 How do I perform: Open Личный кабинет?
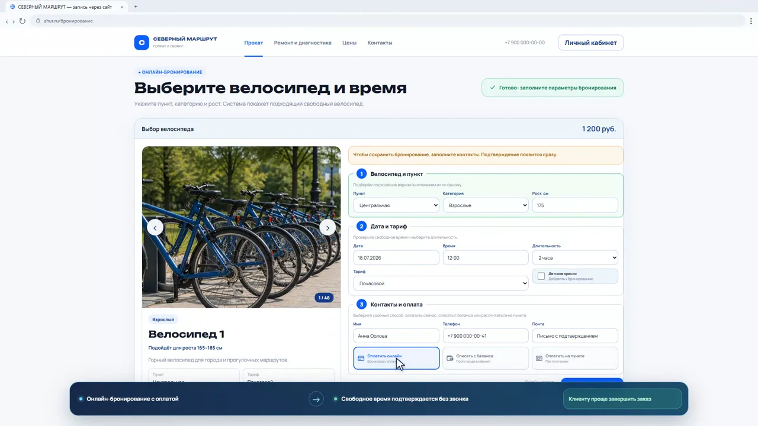tap(591, 43)
